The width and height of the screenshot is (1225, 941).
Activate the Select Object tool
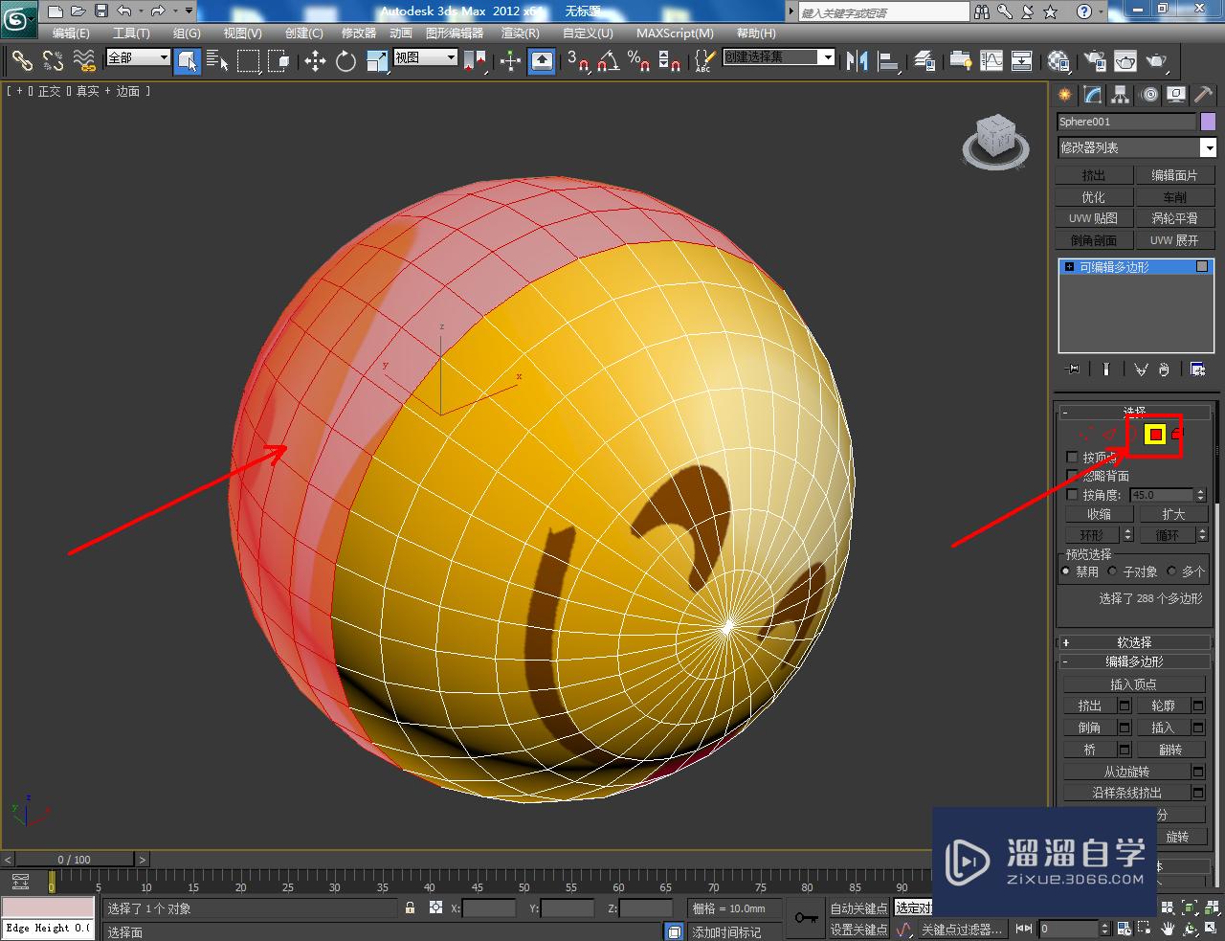click(188, 61)
